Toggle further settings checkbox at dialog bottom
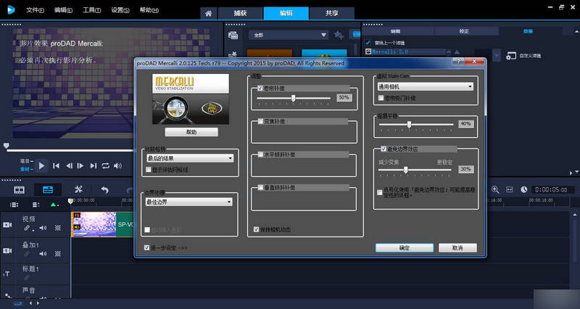 click(147, 247)
